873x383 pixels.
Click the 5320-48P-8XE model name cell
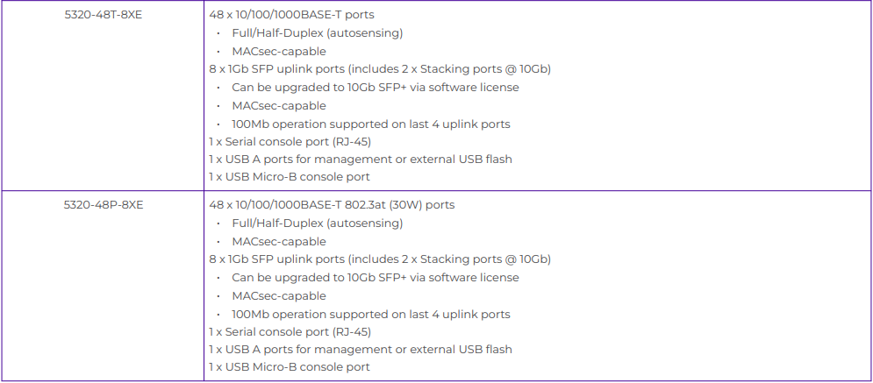[103, 205]
